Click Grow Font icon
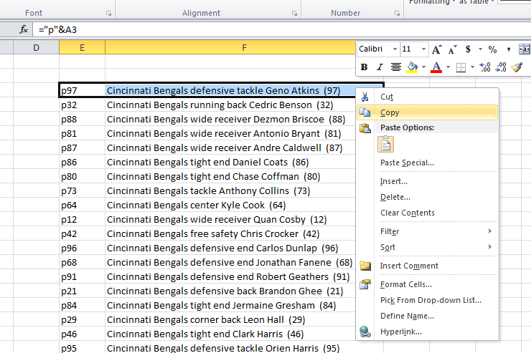The height and width of the screenshot is (353, 531). (436, 49)
